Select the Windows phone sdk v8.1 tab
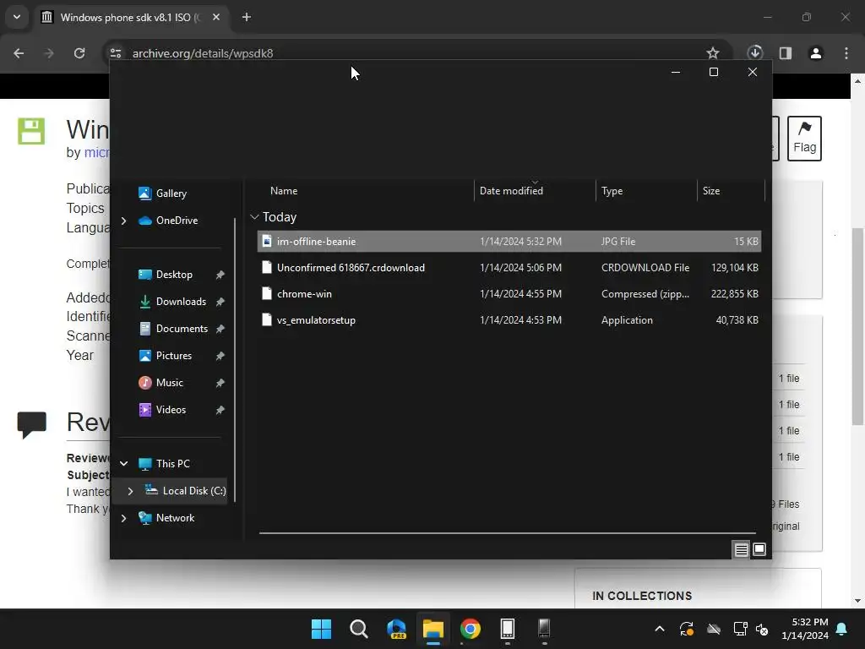 [x=131, y=17]
